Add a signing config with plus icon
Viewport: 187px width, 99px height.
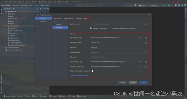[55, 22]
